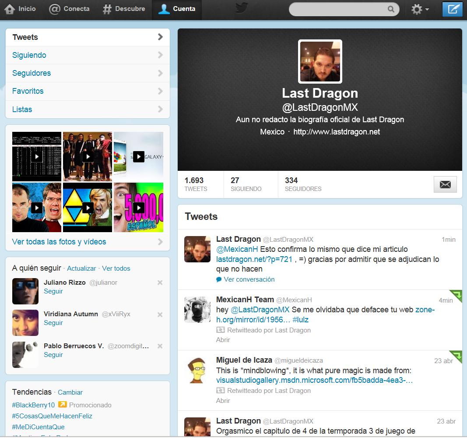This screenshot has height=438, width=467.
Task: Click the Twitter bird logo
Action: pyautogui.click(x=242, y=8)
